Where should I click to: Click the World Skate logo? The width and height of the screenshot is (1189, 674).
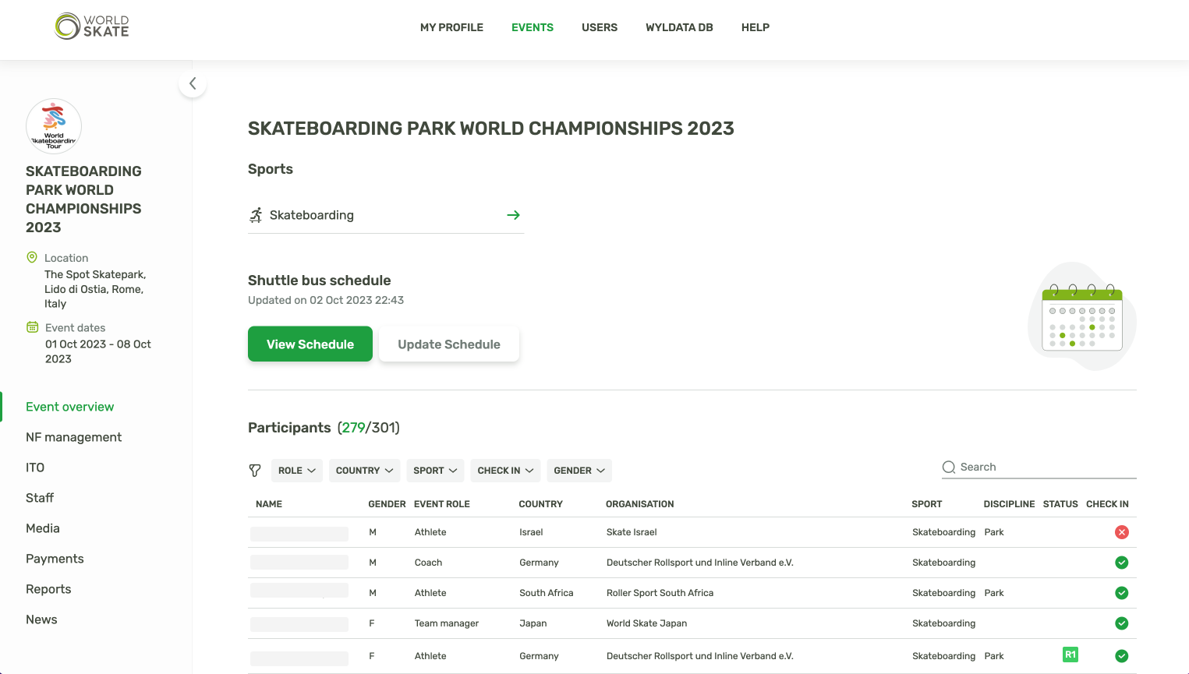[92, 26]
